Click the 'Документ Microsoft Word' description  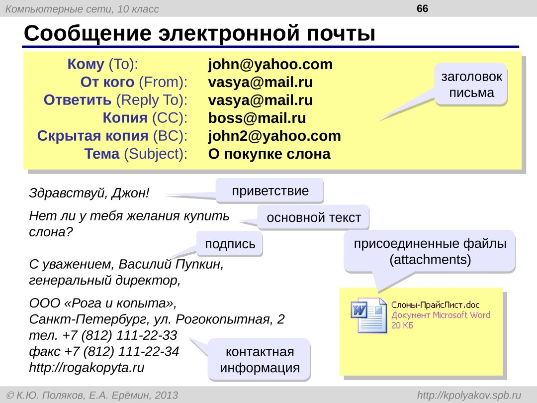click(441, 315)
